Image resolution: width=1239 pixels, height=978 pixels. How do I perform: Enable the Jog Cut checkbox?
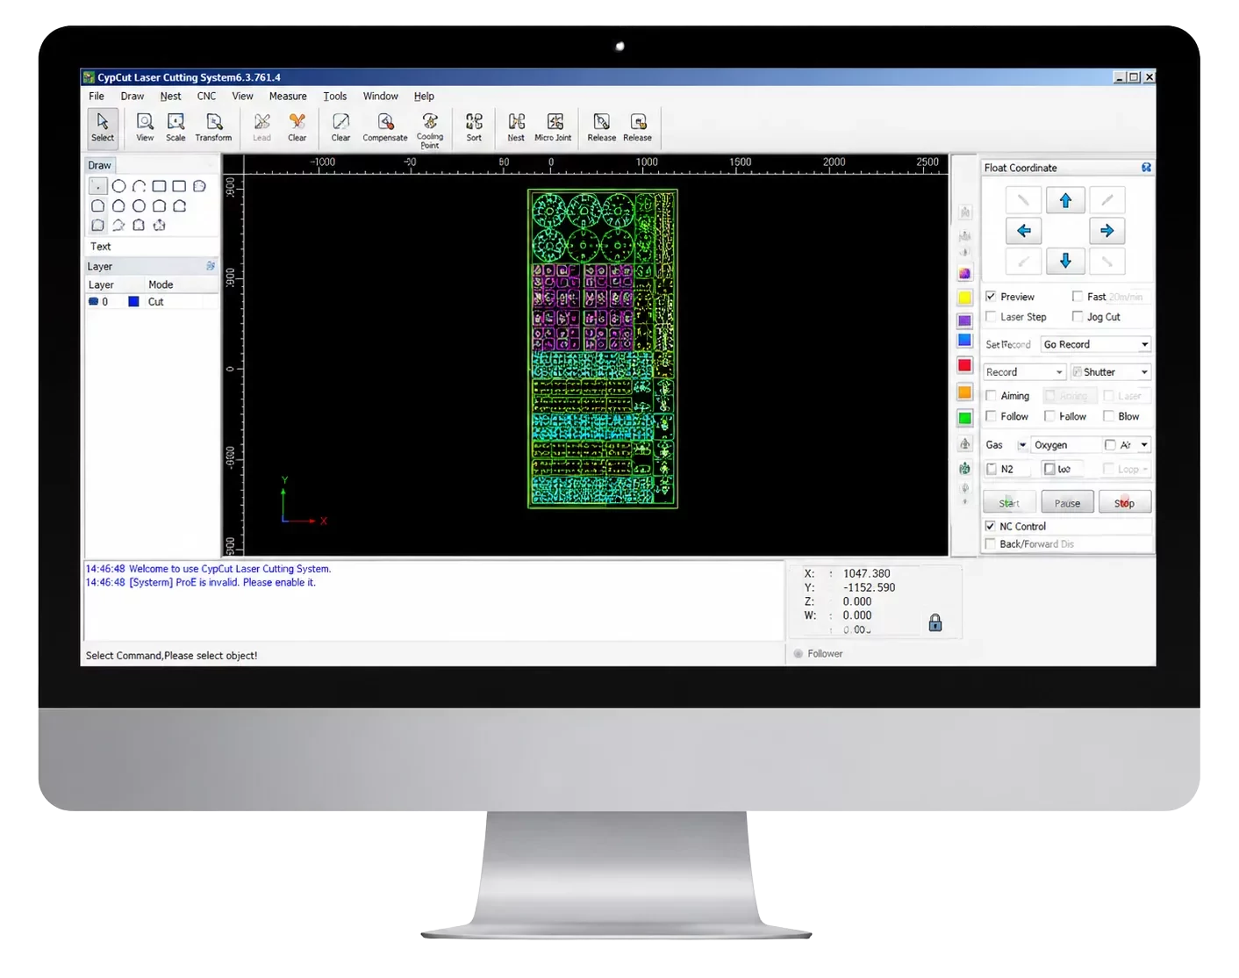(1078, 317)
